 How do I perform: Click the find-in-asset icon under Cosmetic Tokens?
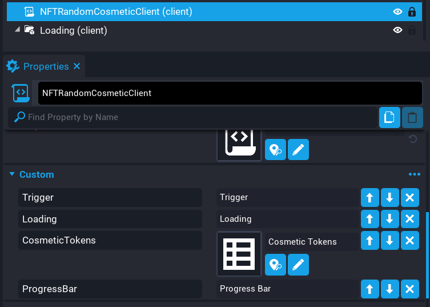[275, 265]
